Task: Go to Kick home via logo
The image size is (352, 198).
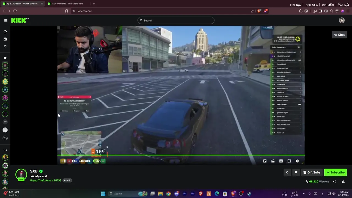Action: (20, 20)
